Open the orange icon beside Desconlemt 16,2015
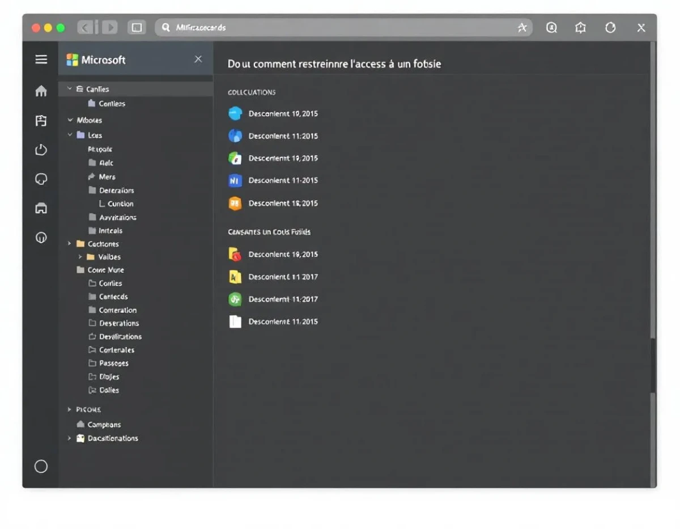The width and height of the screenshot is (680, 529). click(235, 203)
